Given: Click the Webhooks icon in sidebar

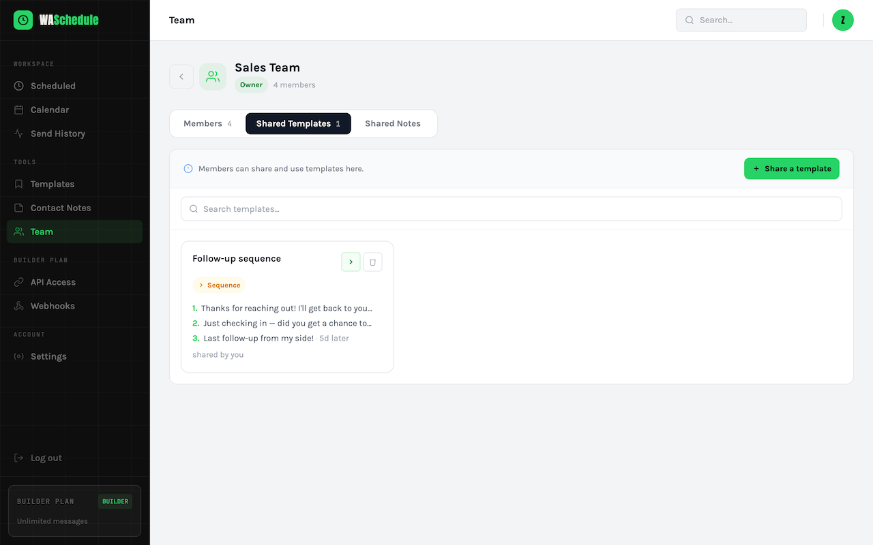Looking at the screenshot, I should click(x=18, y=306).
